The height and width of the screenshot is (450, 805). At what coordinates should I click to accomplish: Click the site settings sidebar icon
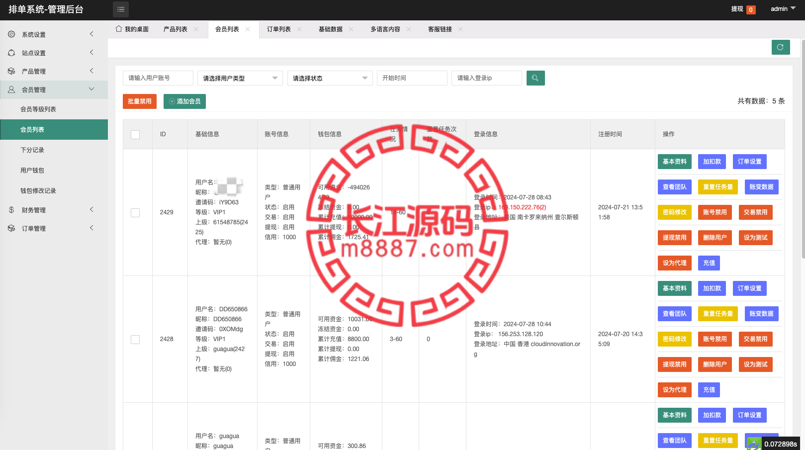pos(11,53)
